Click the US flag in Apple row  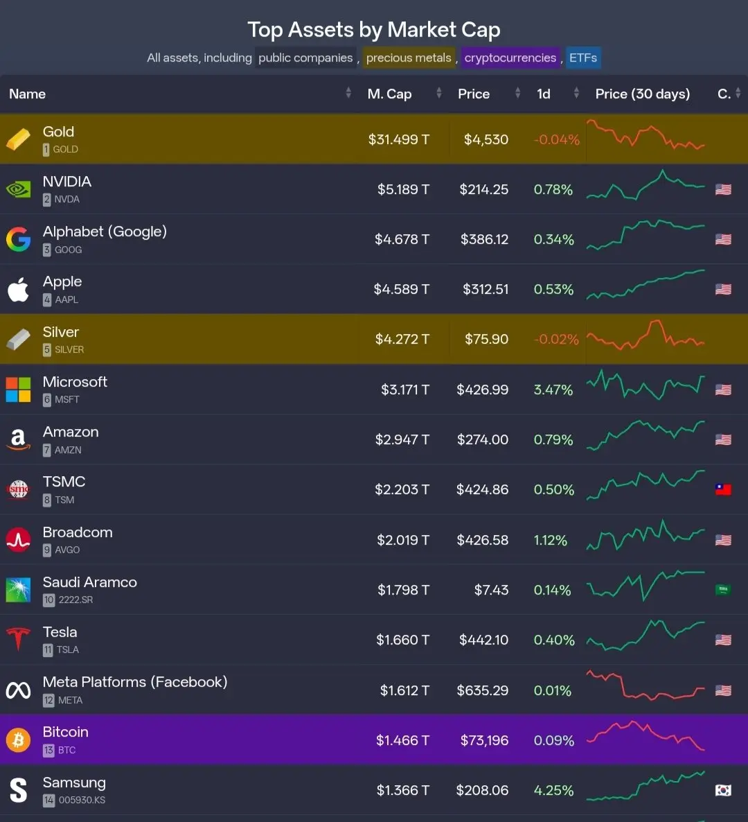point(723,290)
